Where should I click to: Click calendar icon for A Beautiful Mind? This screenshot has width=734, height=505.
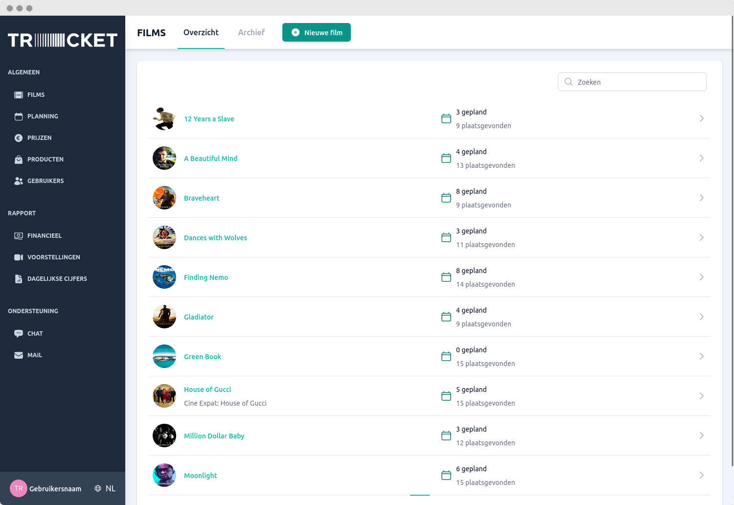coord(446,158)
